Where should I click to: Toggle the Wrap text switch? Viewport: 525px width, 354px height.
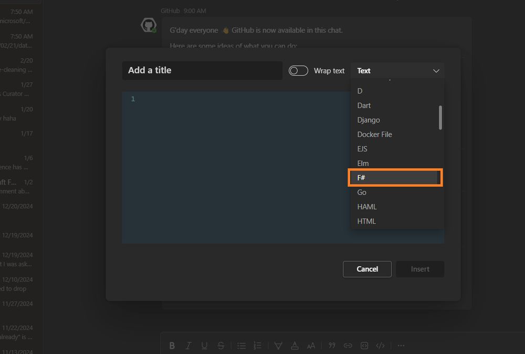(298, 71)
